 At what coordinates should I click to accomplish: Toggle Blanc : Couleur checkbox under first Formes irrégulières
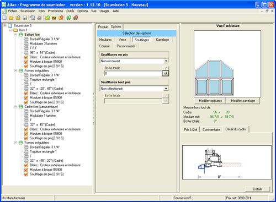(26, 93)
